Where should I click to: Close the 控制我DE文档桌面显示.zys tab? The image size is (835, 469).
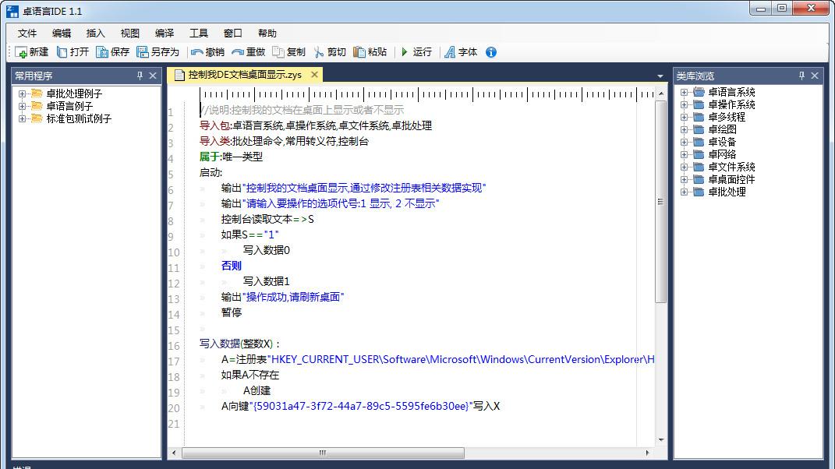[x=315, y=75]
